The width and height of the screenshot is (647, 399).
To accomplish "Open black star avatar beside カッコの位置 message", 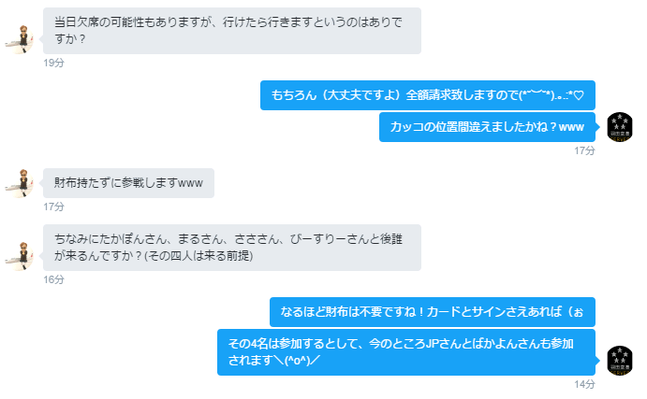I will [x=619, y=127].
